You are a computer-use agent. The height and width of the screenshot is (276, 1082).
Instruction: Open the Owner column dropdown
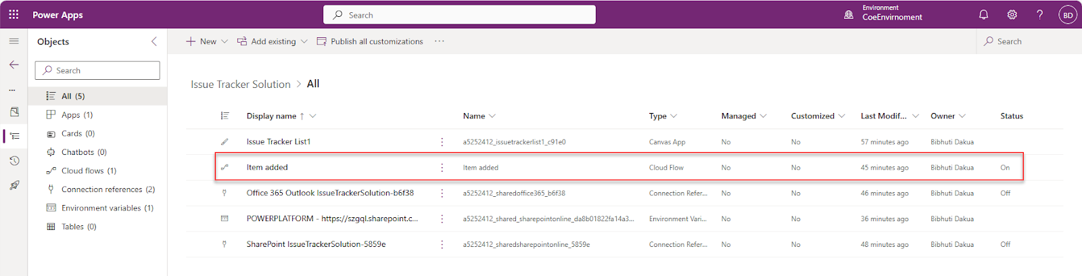(948, 116)
